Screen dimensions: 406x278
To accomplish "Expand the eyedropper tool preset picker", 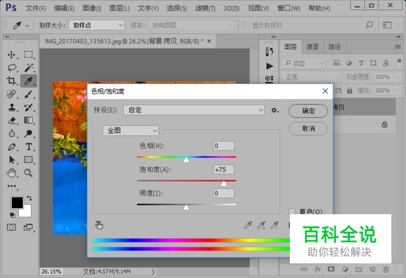I will point(27,25).
